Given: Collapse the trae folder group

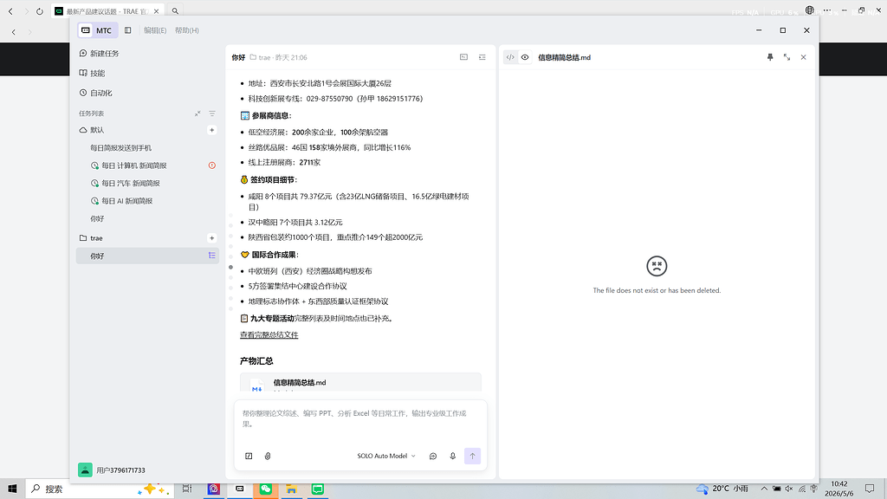Looking at the screenshot, I should (91, 238).
